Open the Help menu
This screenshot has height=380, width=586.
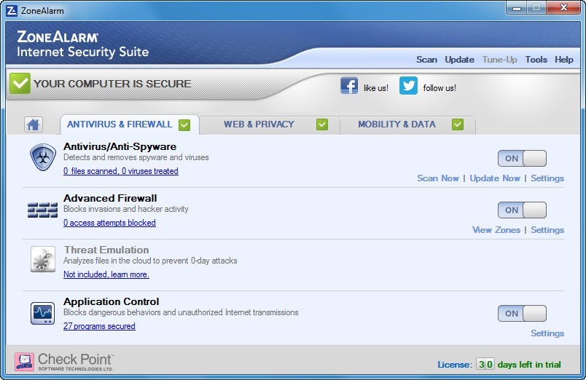pos(563,60)
